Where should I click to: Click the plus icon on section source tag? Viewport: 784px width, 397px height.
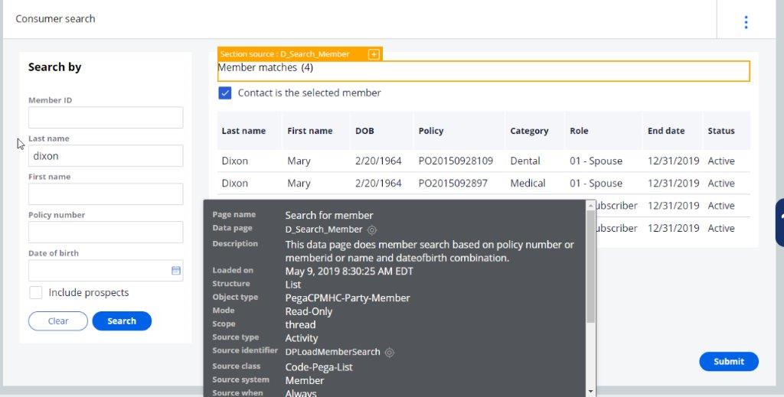pos(374,54)
